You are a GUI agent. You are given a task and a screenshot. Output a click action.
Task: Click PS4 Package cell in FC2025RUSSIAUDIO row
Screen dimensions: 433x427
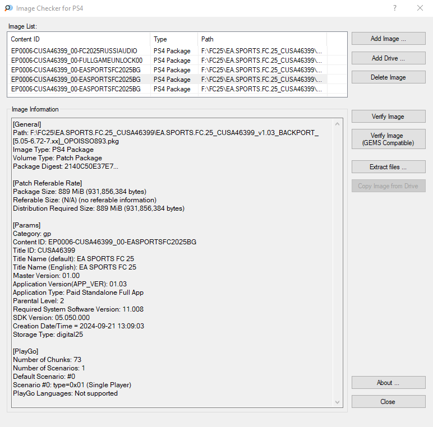[x=172, y=51]
